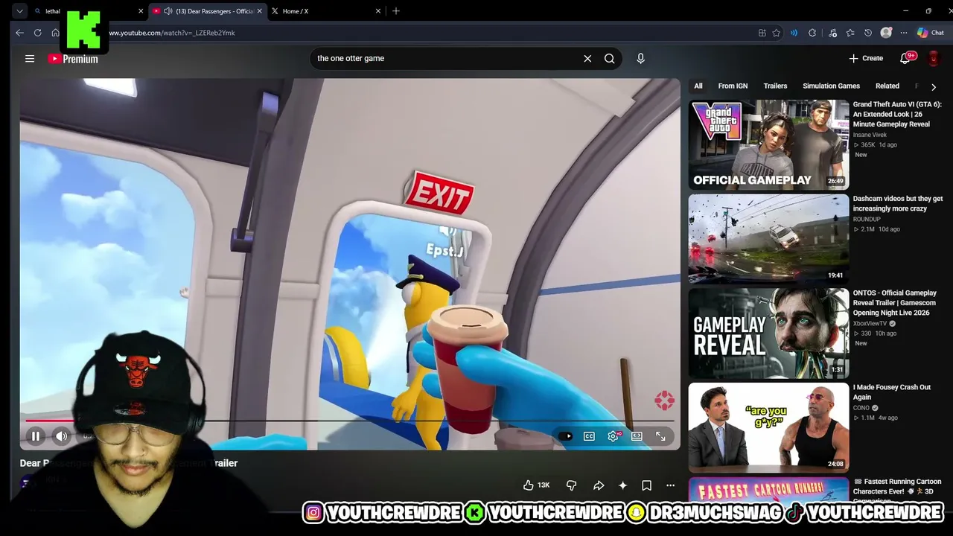Screen dimensions: 953x536
Task: Open the Grand Theft Auto VI video thumbnail
Action: click(768, 144)
